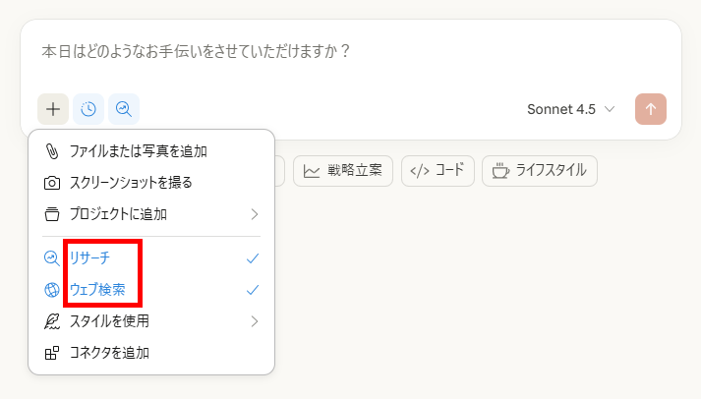Toggle off the ウェブ検索 checkmark

click(x=253, y=290)
